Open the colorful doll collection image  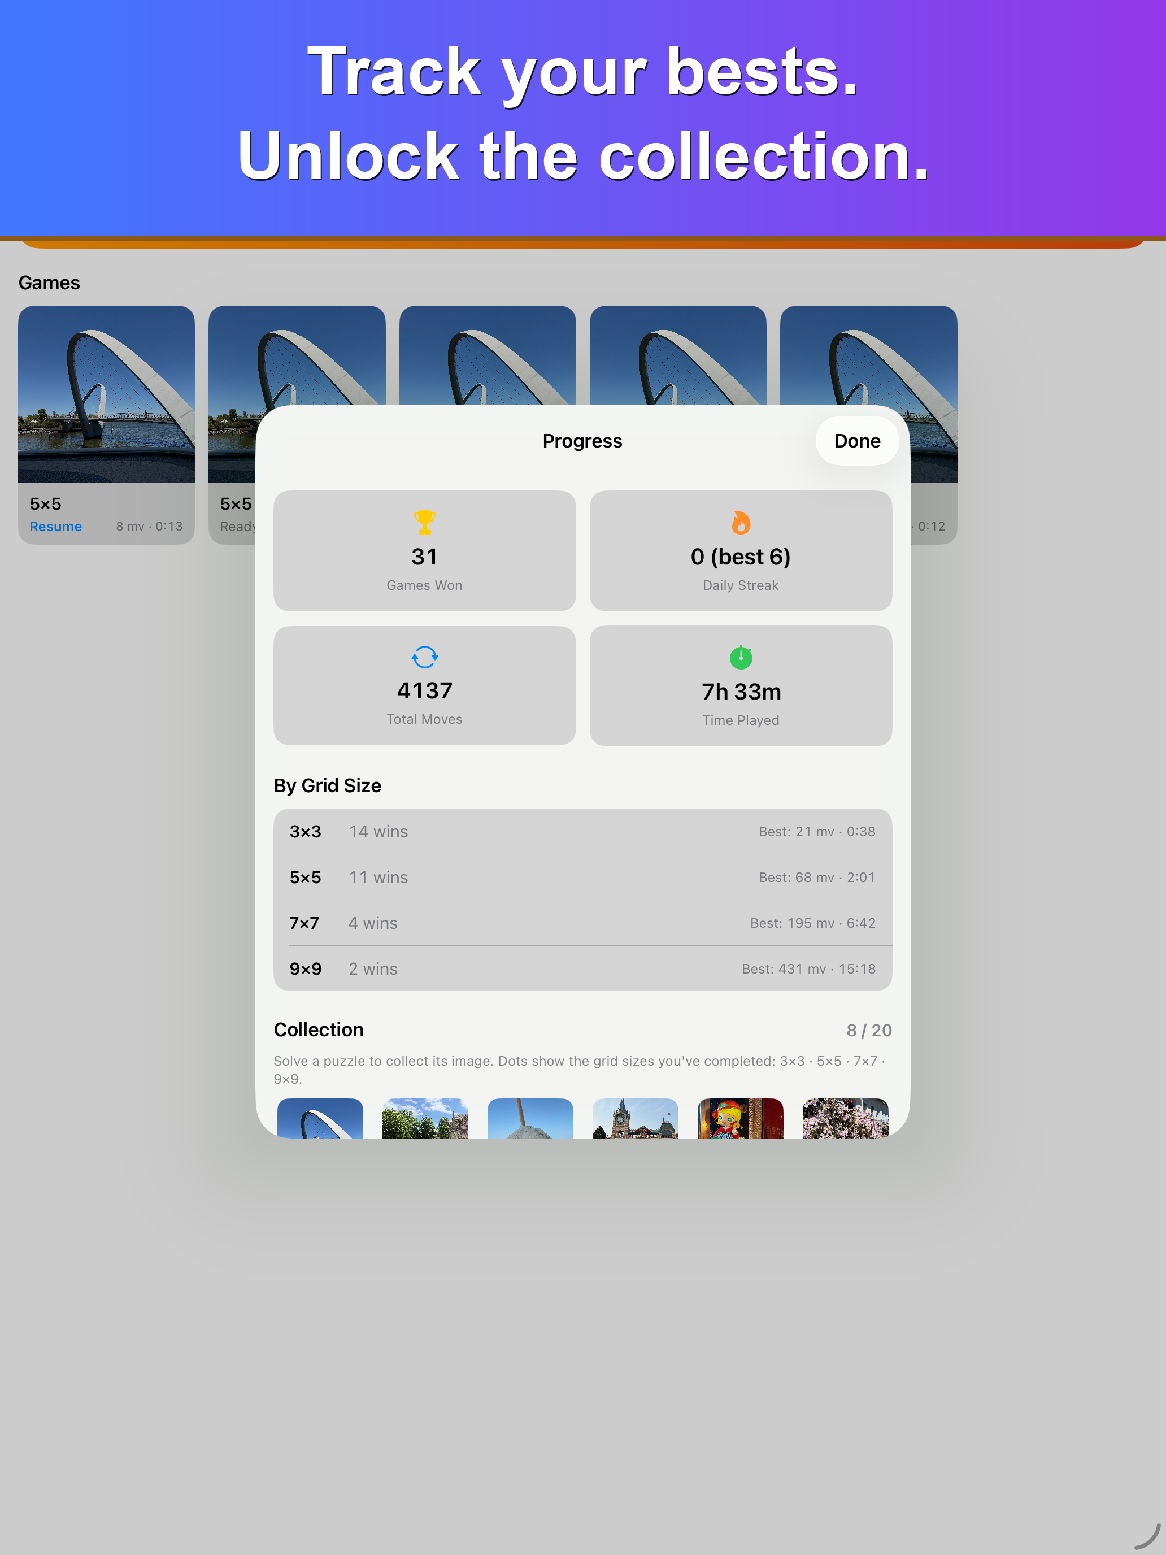pos(740,1118)
